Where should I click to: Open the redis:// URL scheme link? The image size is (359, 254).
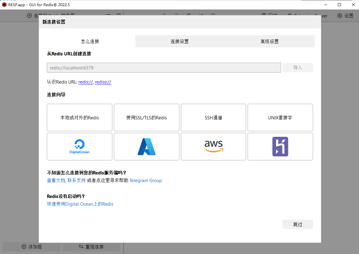pyautogui.click(x=85, y=82)
